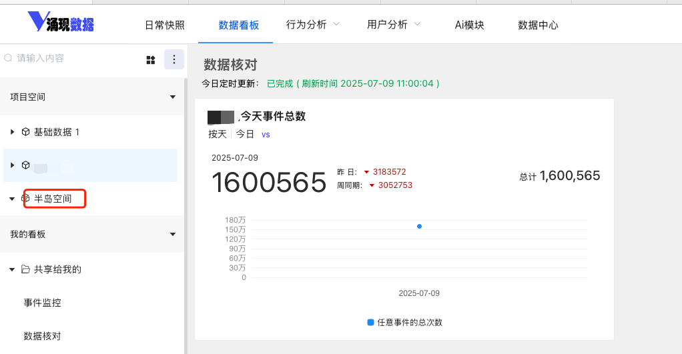Switch to the 数据看板 tab
Screen dimensions: 682x354
click(x=239, y=25)
